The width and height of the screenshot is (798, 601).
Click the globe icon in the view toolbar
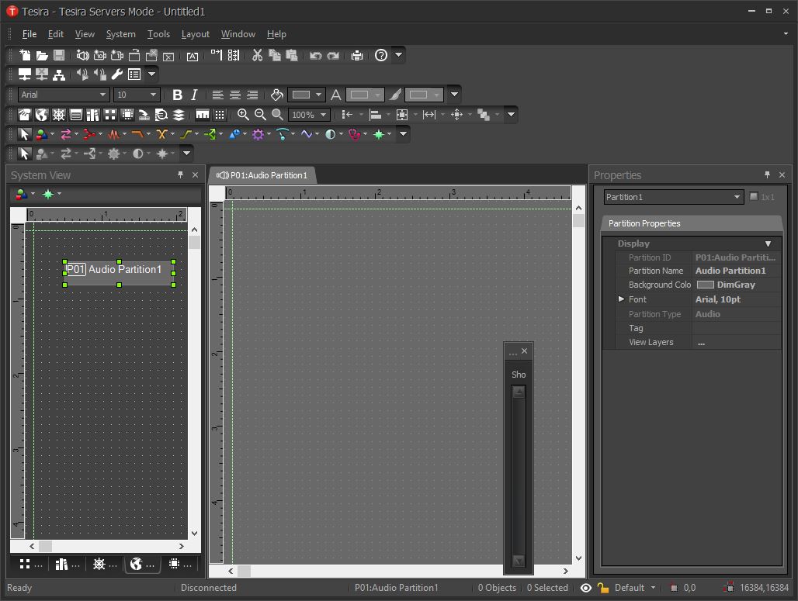tap(41, 115)
